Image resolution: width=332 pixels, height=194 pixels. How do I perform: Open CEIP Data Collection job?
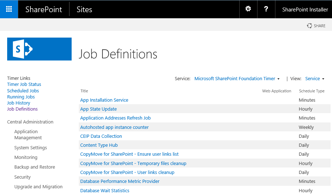[x=101, y=136]
